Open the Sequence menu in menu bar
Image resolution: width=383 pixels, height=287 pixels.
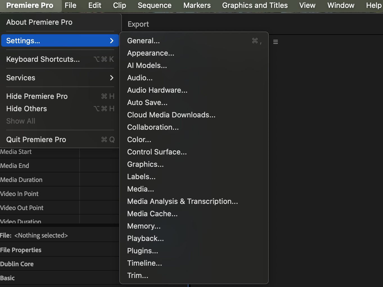pyautogui.click(x=155, y=5)
